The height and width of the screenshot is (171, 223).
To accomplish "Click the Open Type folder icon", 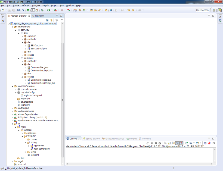I will coord(91,10).
